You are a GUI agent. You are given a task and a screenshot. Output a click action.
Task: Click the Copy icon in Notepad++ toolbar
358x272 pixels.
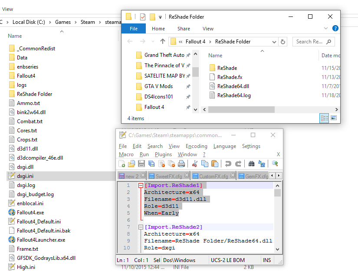coord(204,164)
